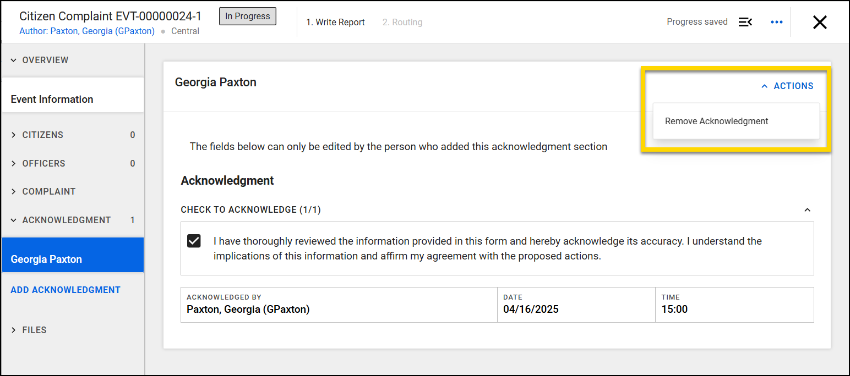Select the Write Report step
Screen dimensions: 850x376
pos(336,22)
